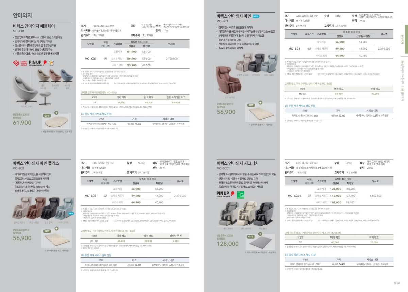Click the NEW badge beside 비렉스 안마의자 마인 title
This screenshot has height=292, width=408.
pos(256,16)
